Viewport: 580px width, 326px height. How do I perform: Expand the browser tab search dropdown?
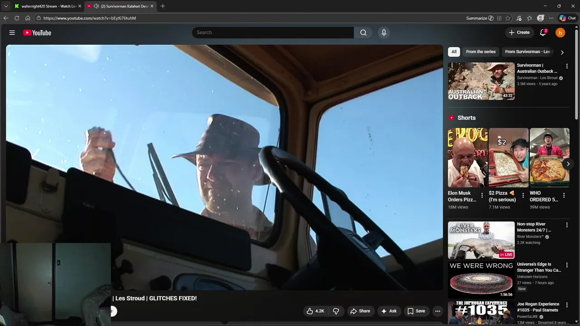coord(6,6)
